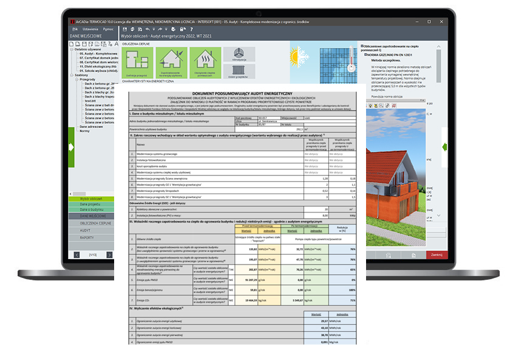
Task: Click the question mark help icon
Action: [191, 29]
